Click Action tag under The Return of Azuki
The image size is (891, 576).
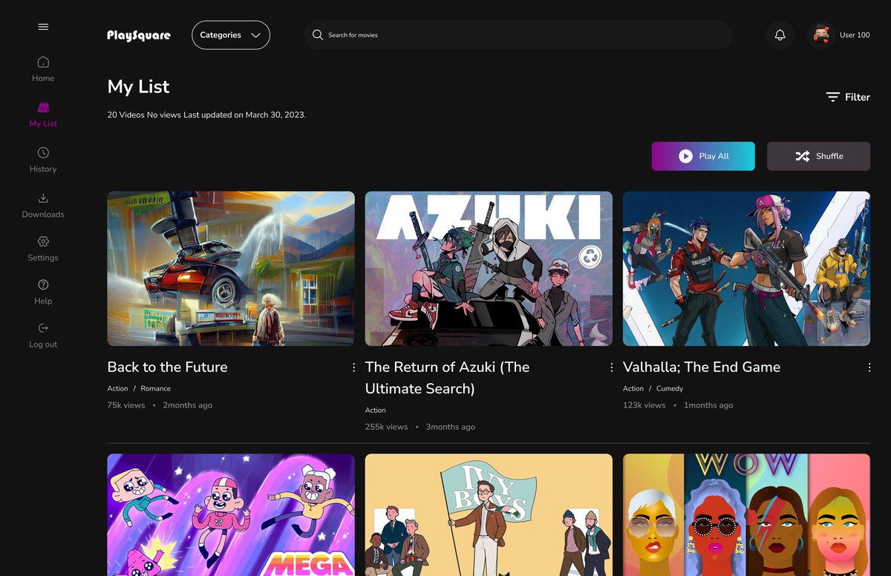(x=376, y=410)
